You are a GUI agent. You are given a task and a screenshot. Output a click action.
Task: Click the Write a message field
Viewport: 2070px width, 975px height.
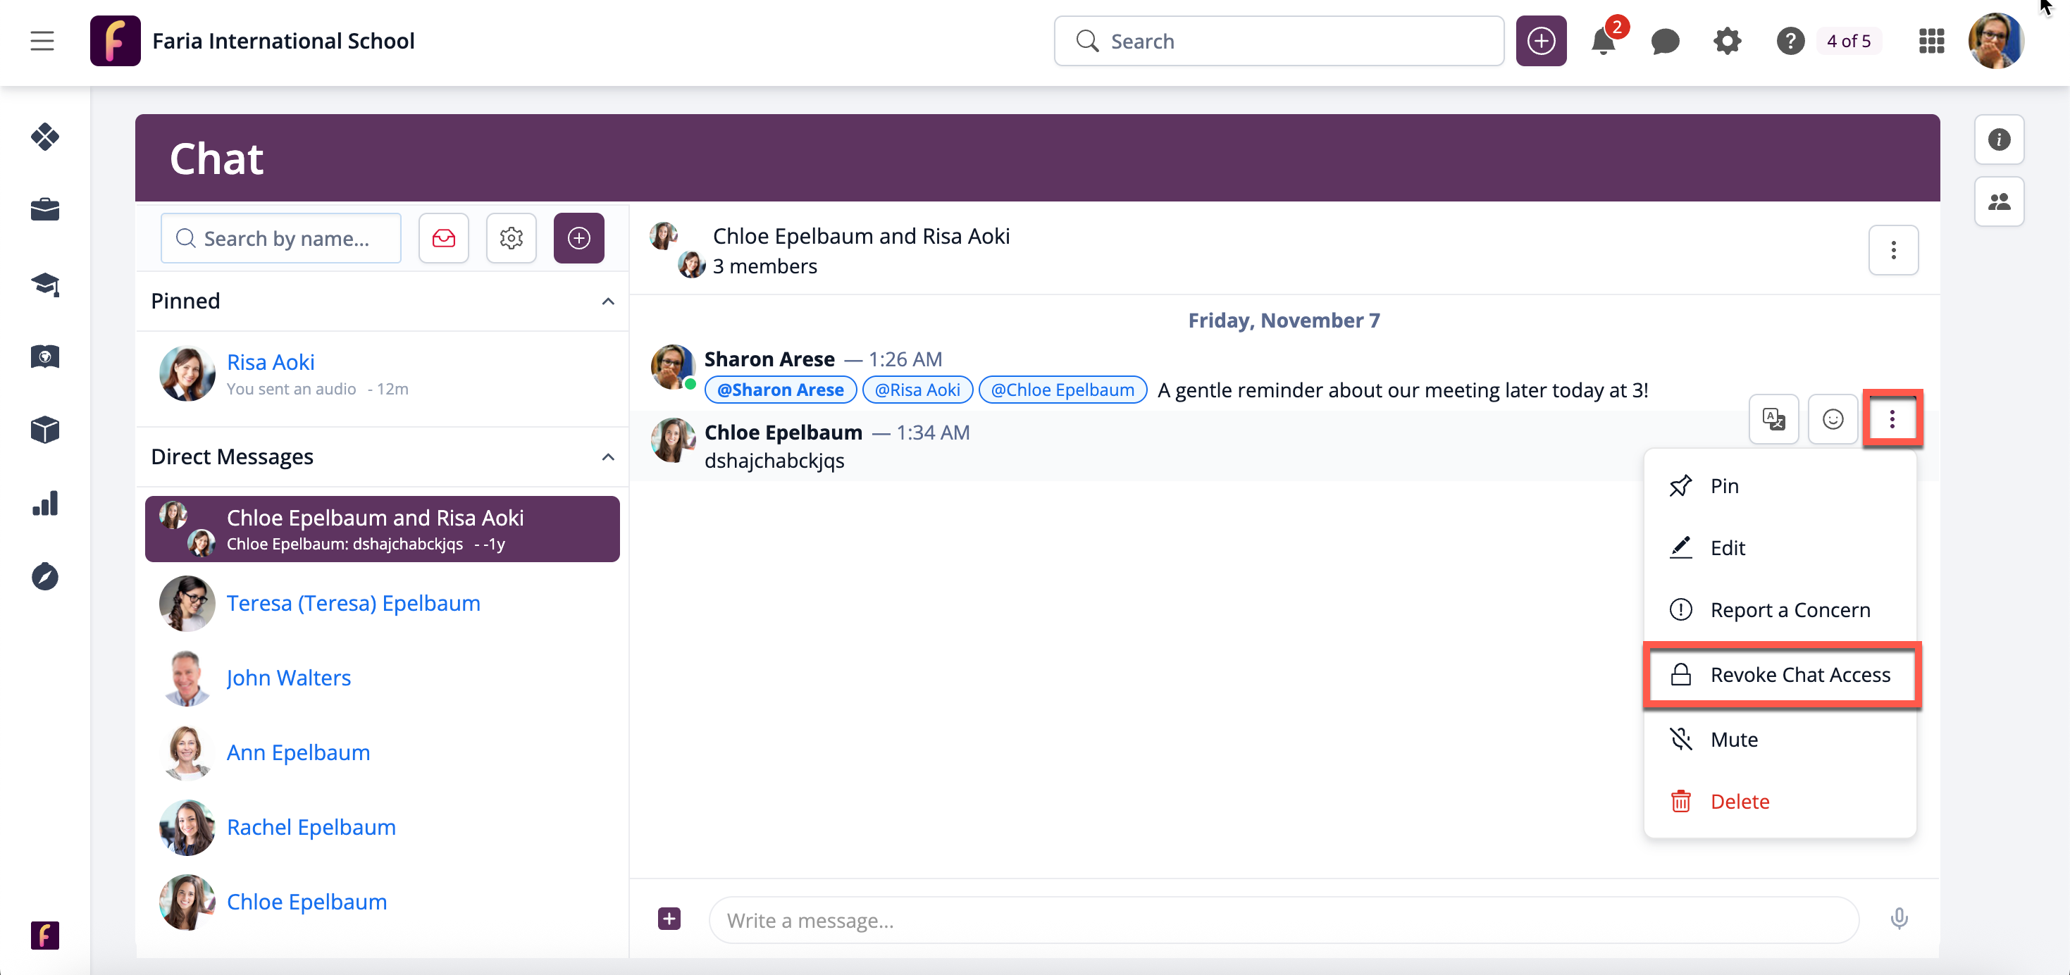click(x=1282, y=920)
